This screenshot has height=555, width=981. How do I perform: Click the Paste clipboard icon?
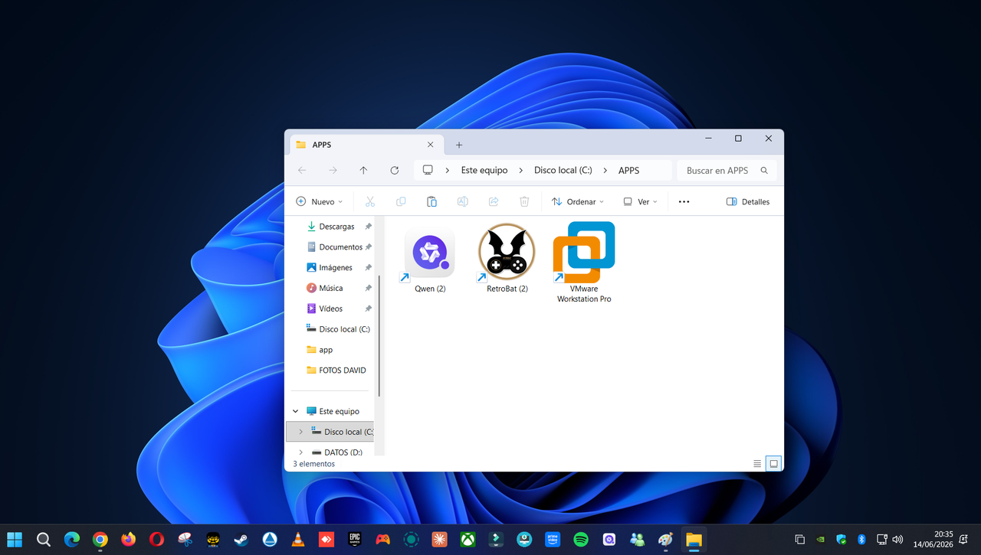click(x=431, y=201)
